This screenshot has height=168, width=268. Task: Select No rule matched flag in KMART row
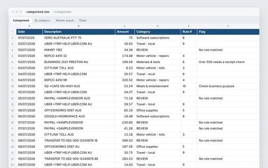tap(228, 50)
